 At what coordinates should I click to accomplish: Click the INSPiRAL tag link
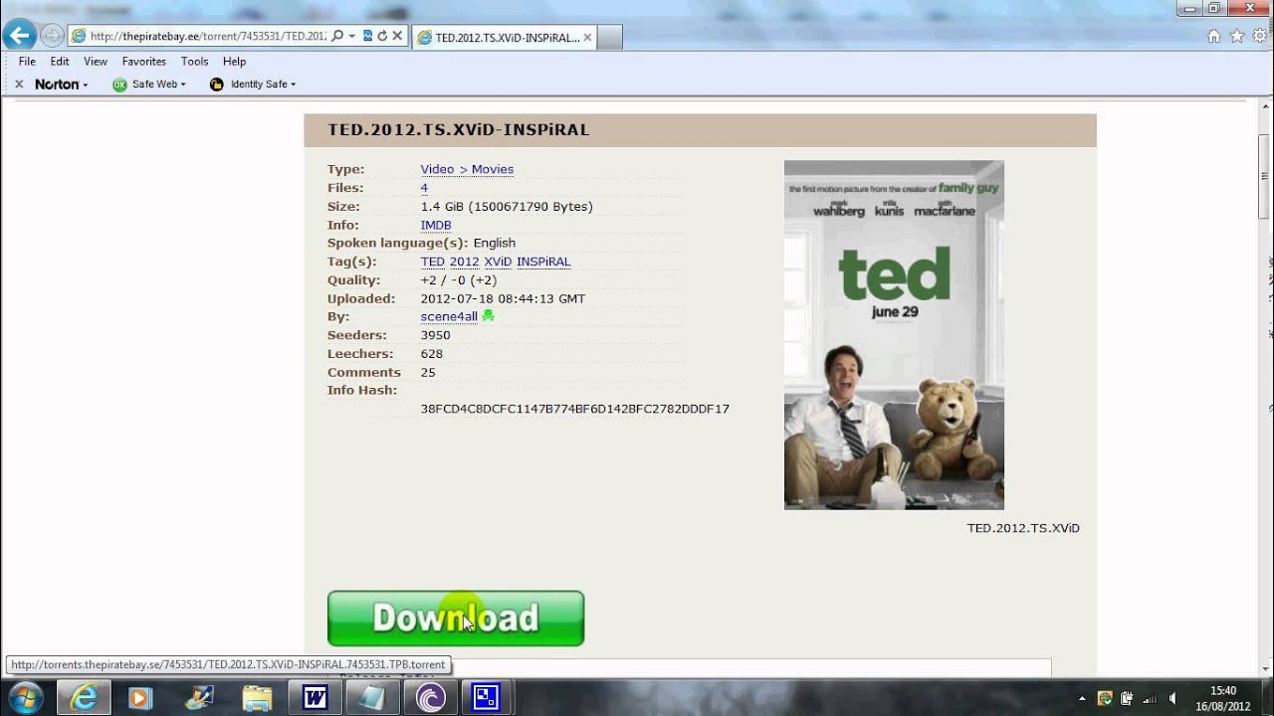pos(543,262)
